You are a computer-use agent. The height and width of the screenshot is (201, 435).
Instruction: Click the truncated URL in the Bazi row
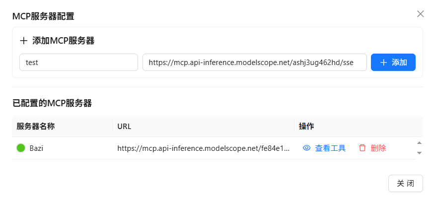(203, 148)
